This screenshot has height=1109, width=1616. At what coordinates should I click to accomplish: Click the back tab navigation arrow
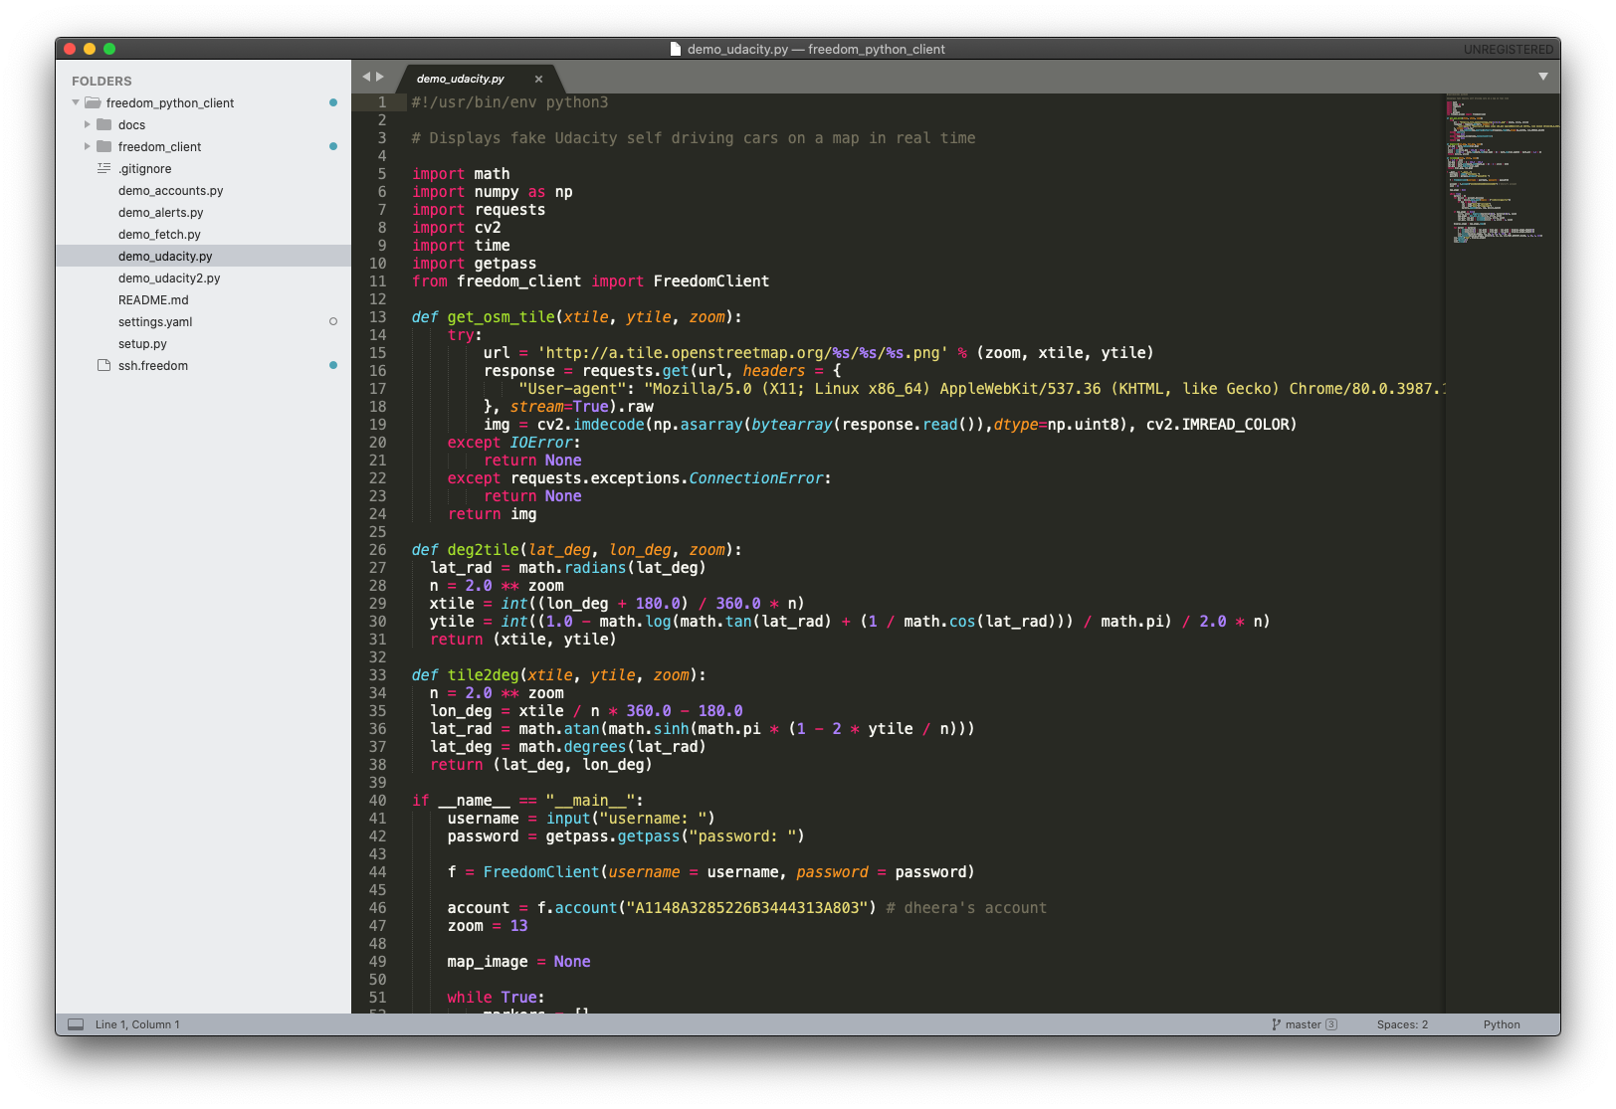point(366,77)
